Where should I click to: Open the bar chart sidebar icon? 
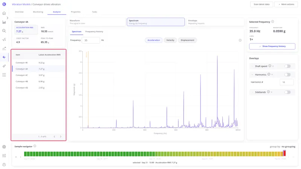4,22
